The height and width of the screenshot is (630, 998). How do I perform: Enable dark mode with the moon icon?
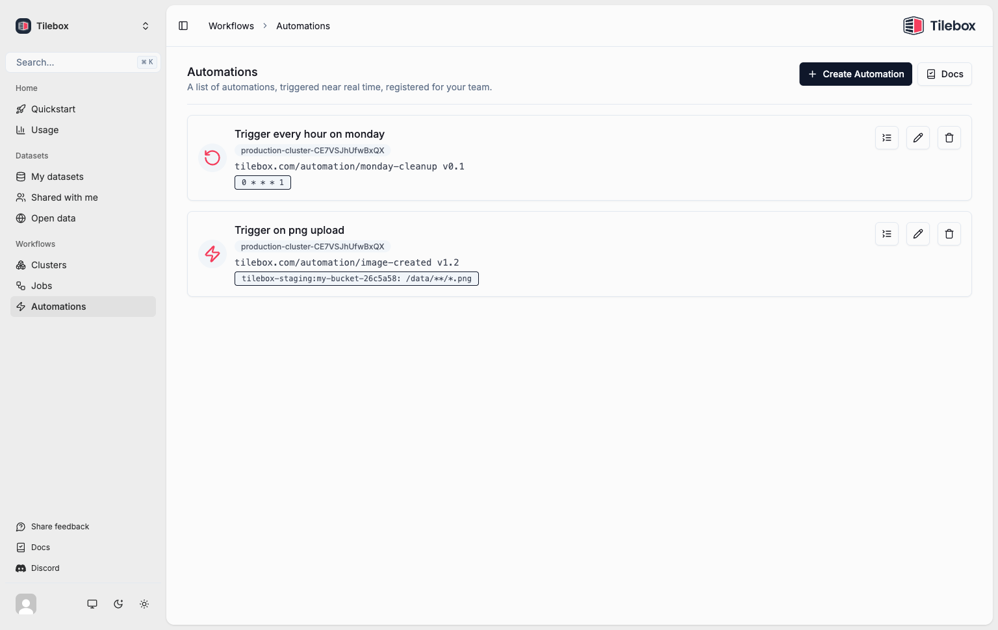118,604
